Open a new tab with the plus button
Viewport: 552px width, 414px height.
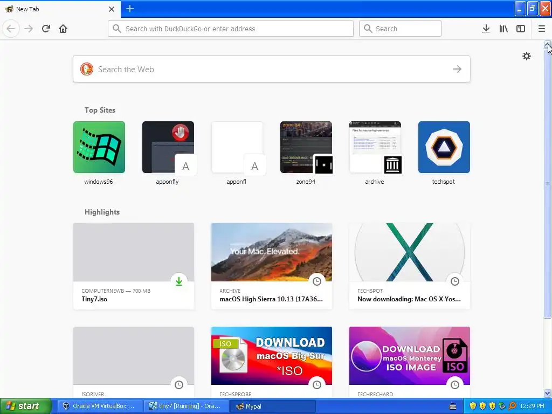pyautogui.click(x=129, y=9)
